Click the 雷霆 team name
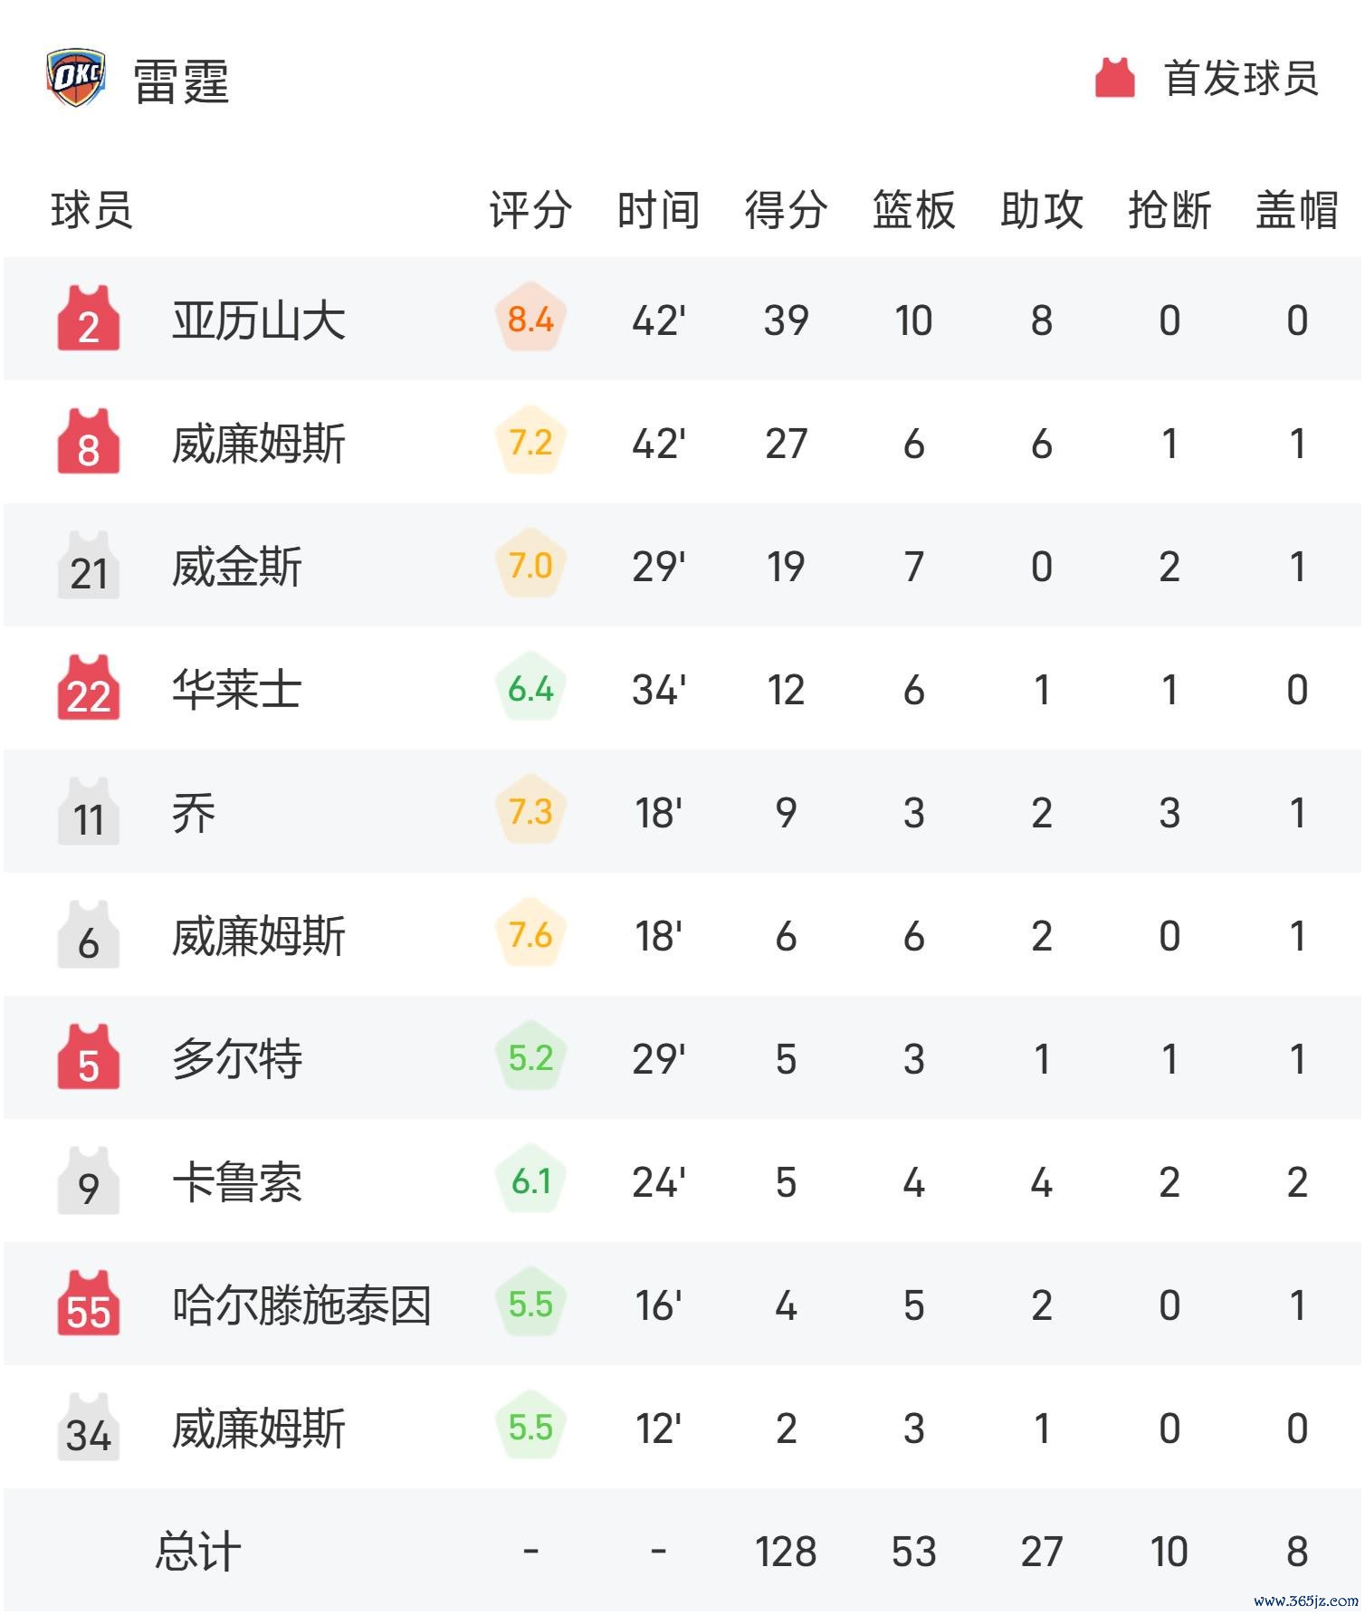1365x1615 pixels. click(181, 81)
